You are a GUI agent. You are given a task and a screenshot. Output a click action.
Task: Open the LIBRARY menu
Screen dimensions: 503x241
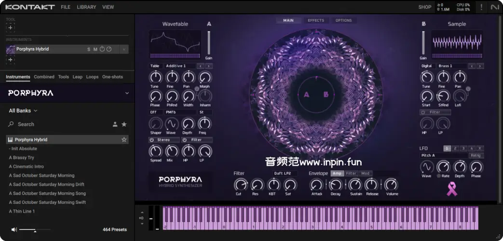86,7
